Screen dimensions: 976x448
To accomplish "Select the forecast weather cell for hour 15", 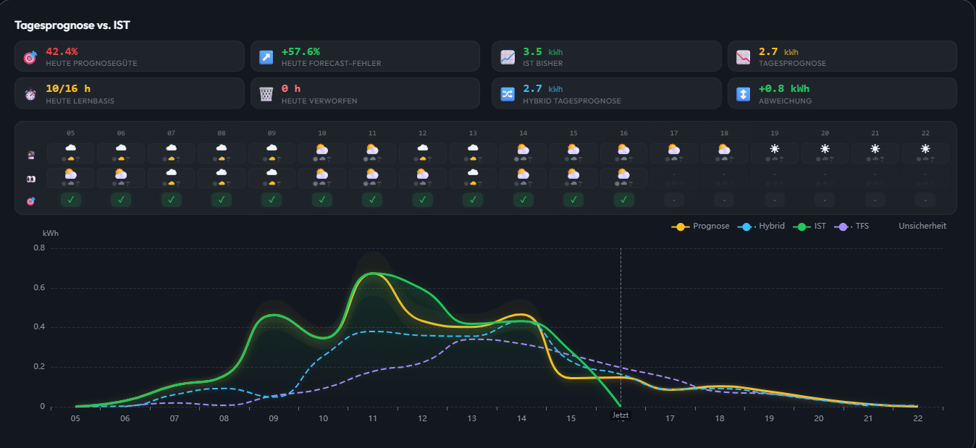I will pos(573,153).
